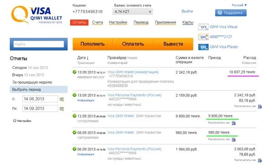Click the wallet number +77783496316 in header
Image resolution: width=275 pixels, height=165 pixels.
click(x=87, y=12)
